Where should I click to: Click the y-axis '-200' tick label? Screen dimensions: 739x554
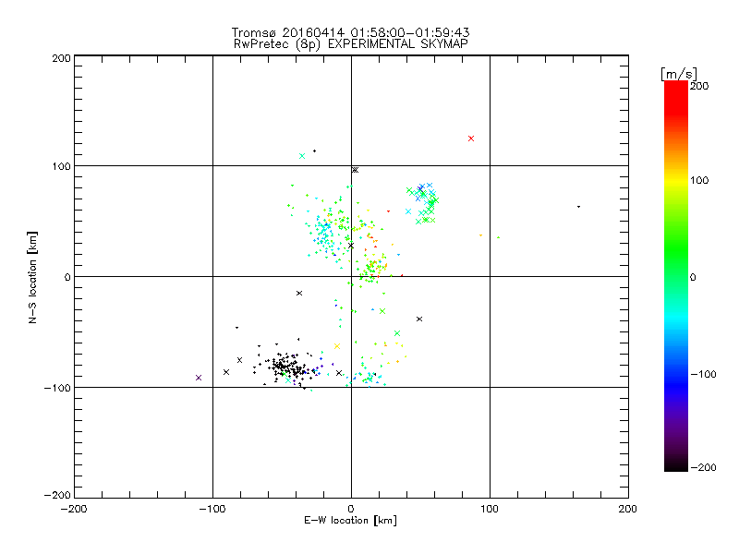point(57,495)
